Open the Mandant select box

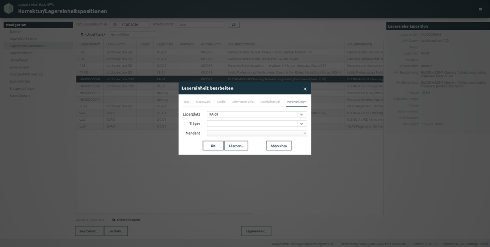pyautogui.click(x=257, y=133)
